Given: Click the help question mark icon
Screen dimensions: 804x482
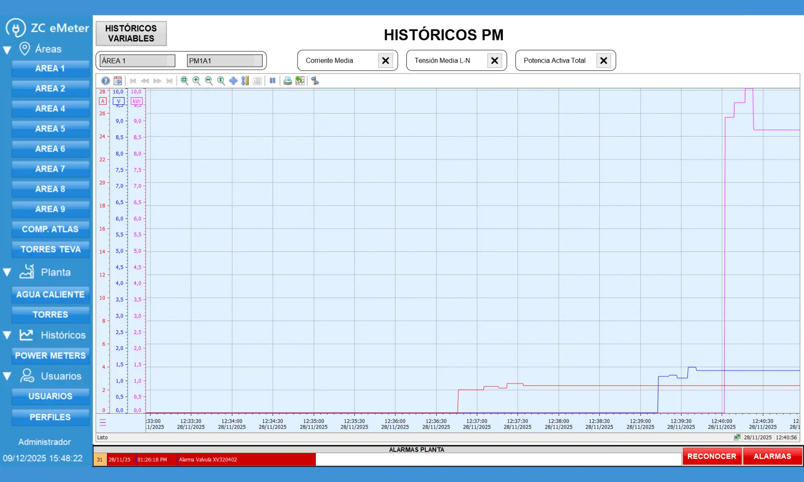Looking at the screenshot, I should 105,81.
